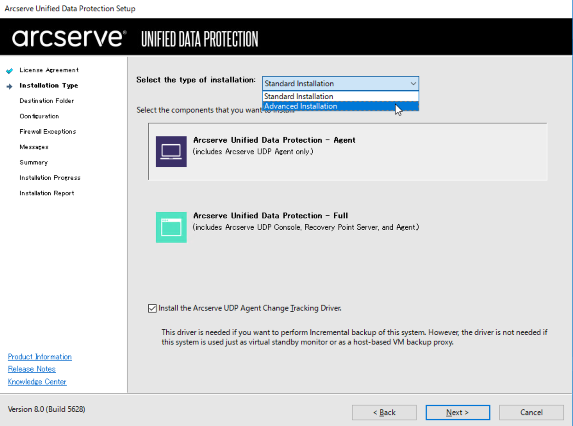Select the Firewall Exceptions step

48,132
